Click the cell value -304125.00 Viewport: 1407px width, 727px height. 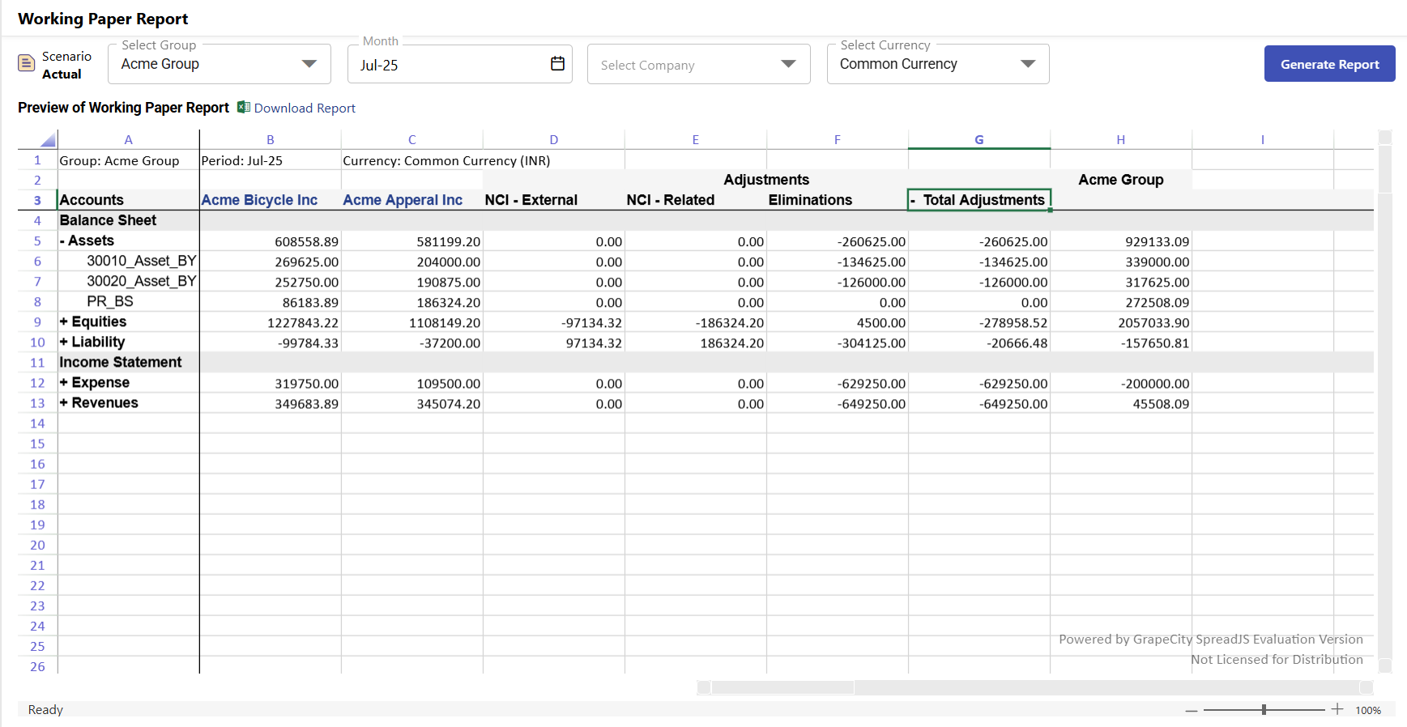[x=838, y=342]
